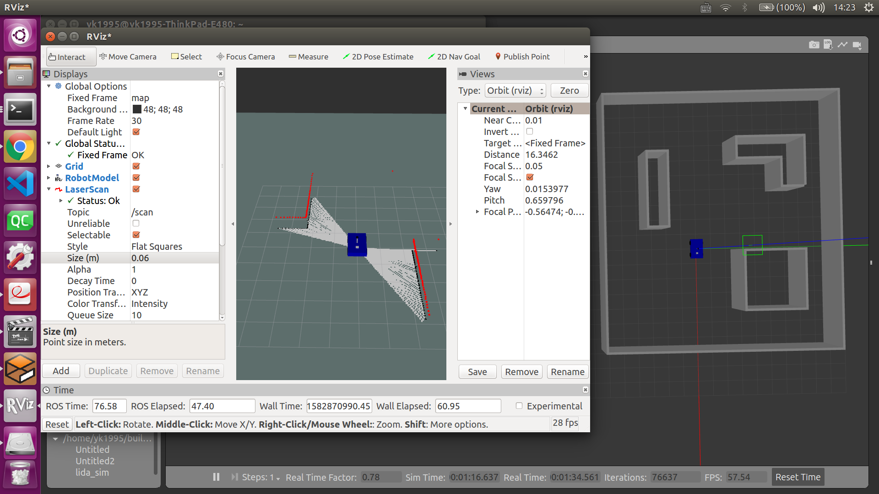The width and height of the screenshot is (879, 494).
Task: Collapse right panel with splitter arrow
Action: pos(450,224)
